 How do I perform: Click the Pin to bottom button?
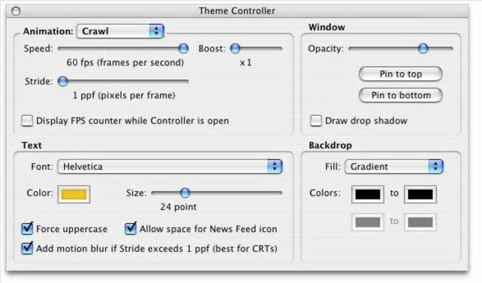tap(400, 95)
